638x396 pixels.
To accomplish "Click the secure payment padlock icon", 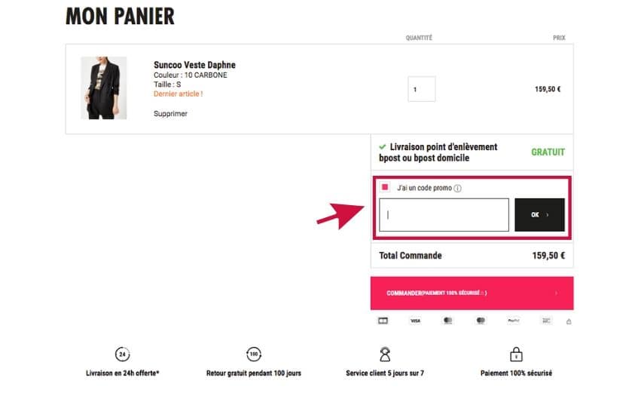I will click(516, 355).
